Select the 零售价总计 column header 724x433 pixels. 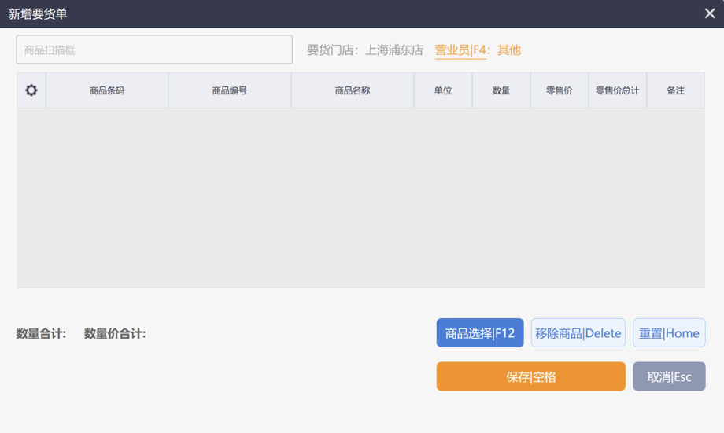point(617,90)
